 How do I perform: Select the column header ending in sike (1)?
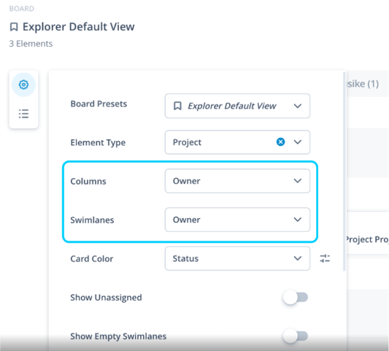point(363,84)
